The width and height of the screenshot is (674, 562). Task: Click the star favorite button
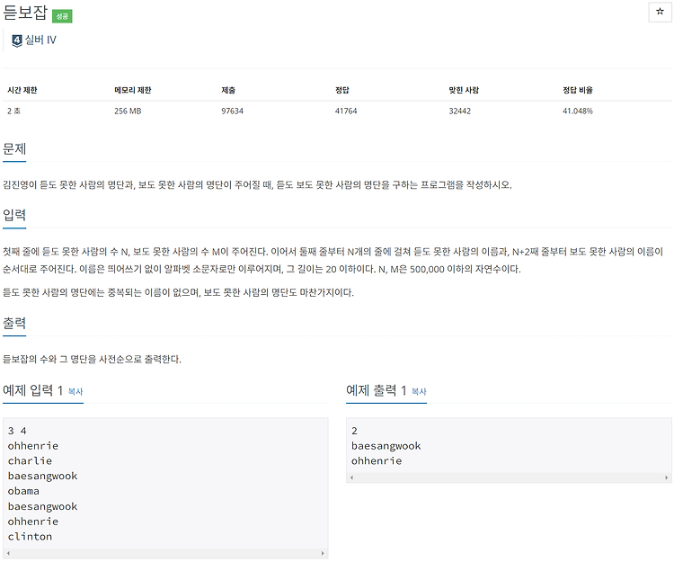click(660, 12)
